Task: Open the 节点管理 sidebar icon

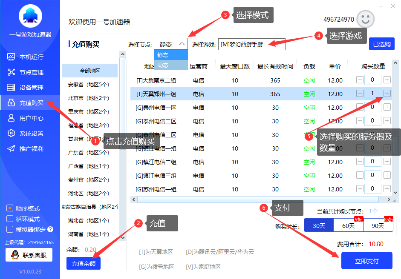Action: pos(11,72)
